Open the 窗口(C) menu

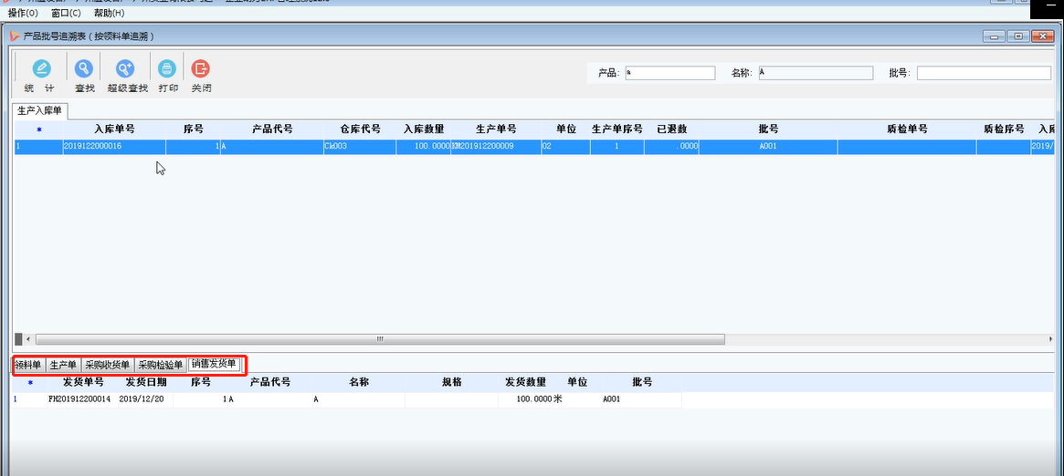(66, 14)
